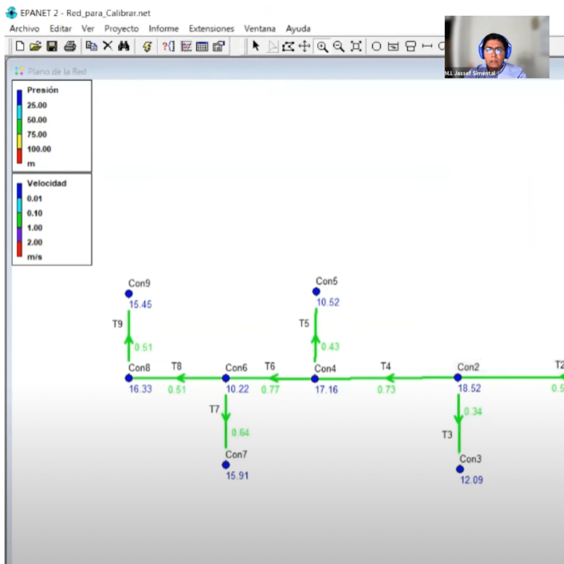Select the Con7 junction node
564x564 pixels.
point(226,465)
